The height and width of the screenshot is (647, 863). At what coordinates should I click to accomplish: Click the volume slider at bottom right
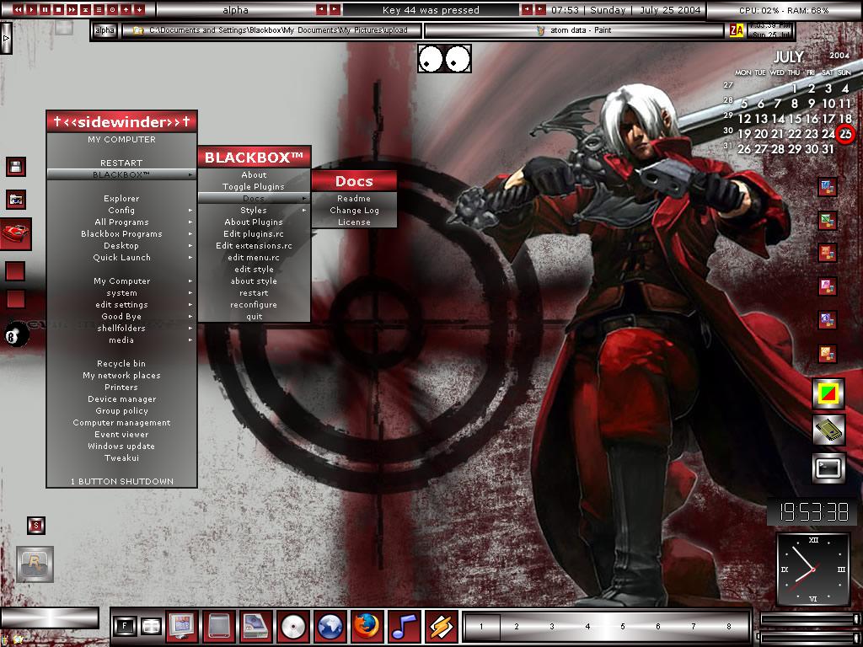[807, 620]
